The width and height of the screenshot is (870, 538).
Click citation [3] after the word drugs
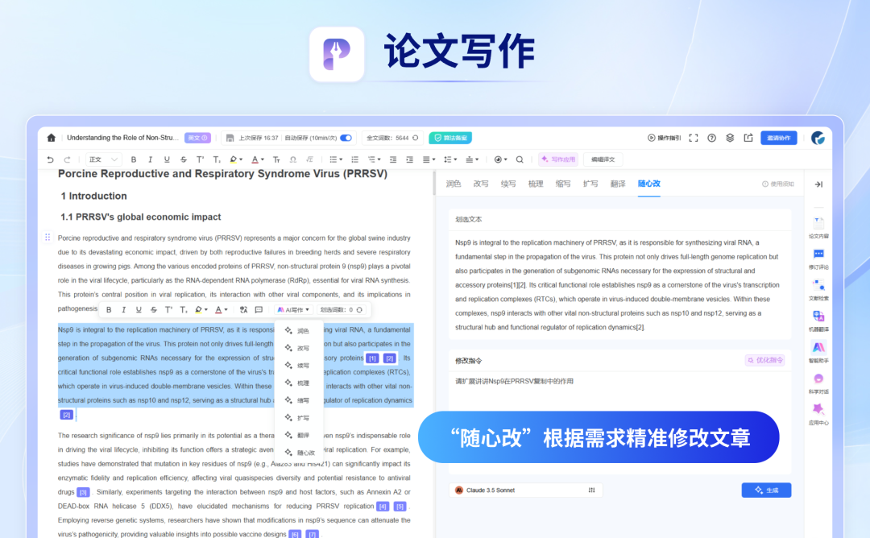point(83,492)
